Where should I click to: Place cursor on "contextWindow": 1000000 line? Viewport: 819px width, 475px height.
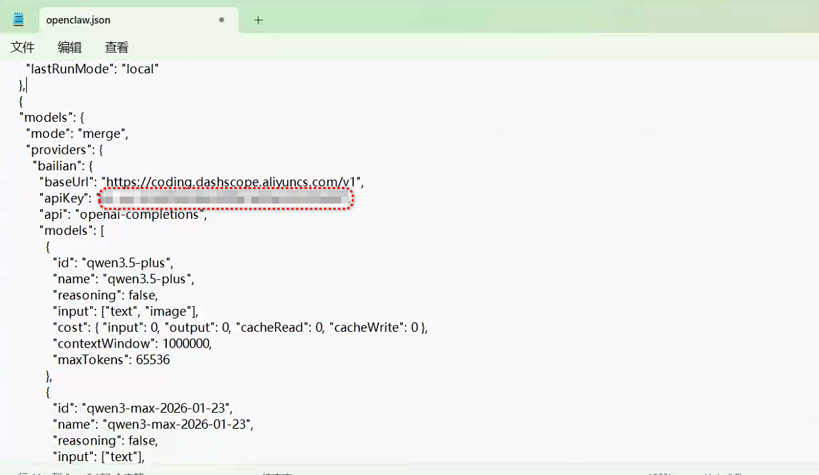[132, 343]
